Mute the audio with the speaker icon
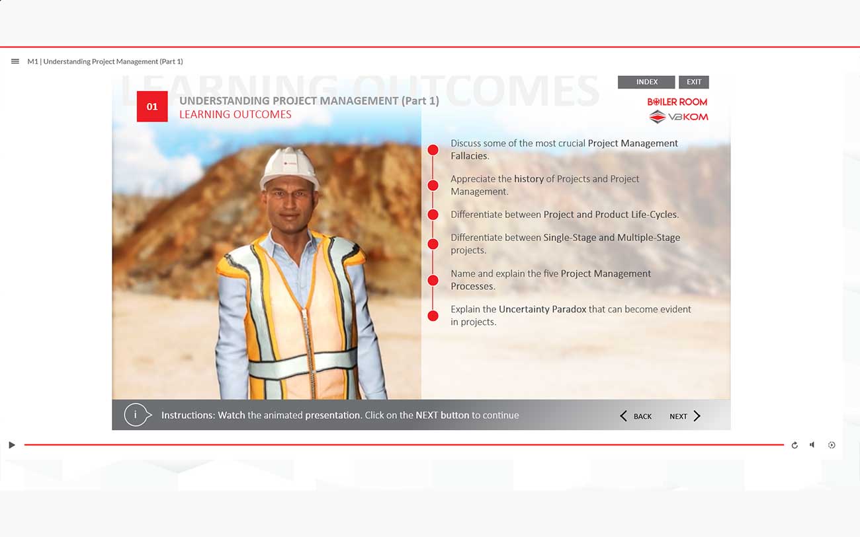 (812, 445)
